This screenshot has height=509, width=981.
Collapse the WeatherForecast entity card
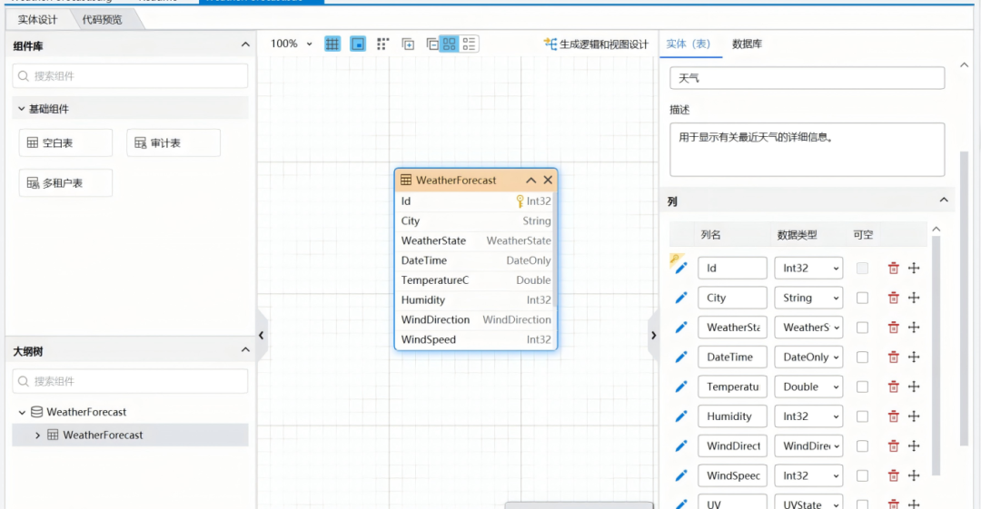click(531, 180)
